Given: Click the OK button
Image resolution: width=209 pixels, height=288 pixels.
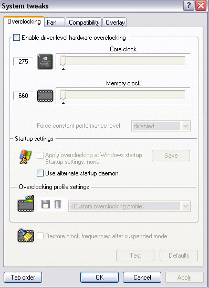Looking at the screenshot, I should point(99,278).
